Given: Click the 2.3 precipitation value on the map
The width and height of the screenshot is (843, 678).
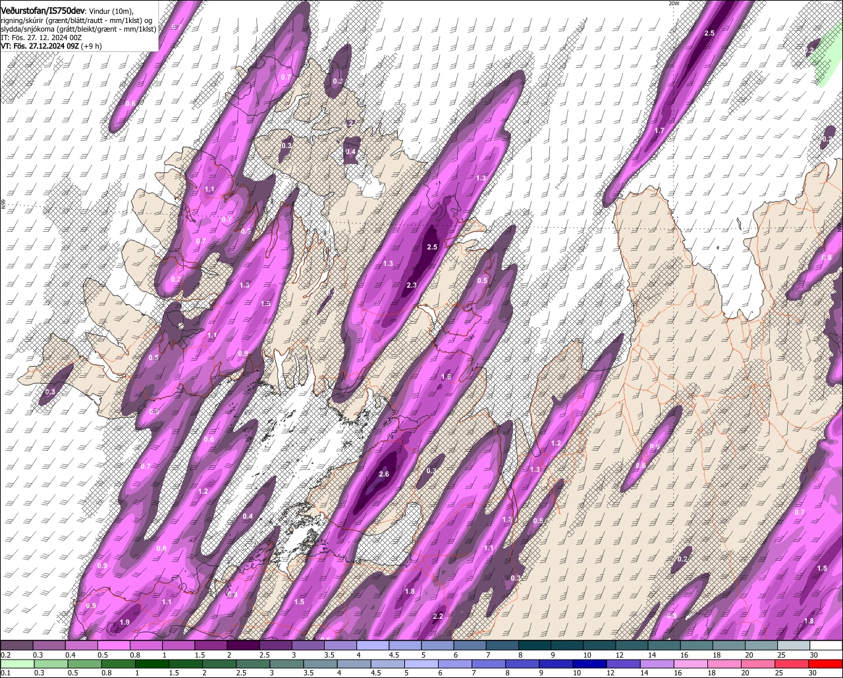Looking at the screenshot, I should coord(412,285).
